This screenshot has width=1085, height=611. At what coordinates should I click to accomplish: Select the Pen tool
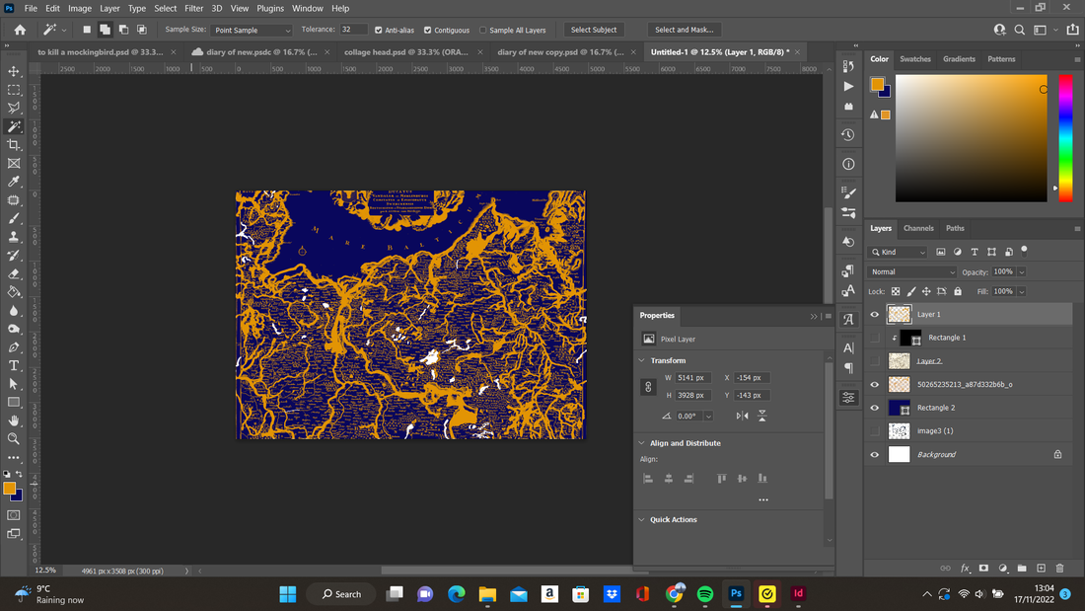[14, 347]
